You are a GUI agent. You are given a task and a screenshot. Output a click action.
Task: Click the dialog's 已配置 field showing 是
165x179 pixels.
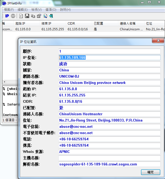click(109, 108)
